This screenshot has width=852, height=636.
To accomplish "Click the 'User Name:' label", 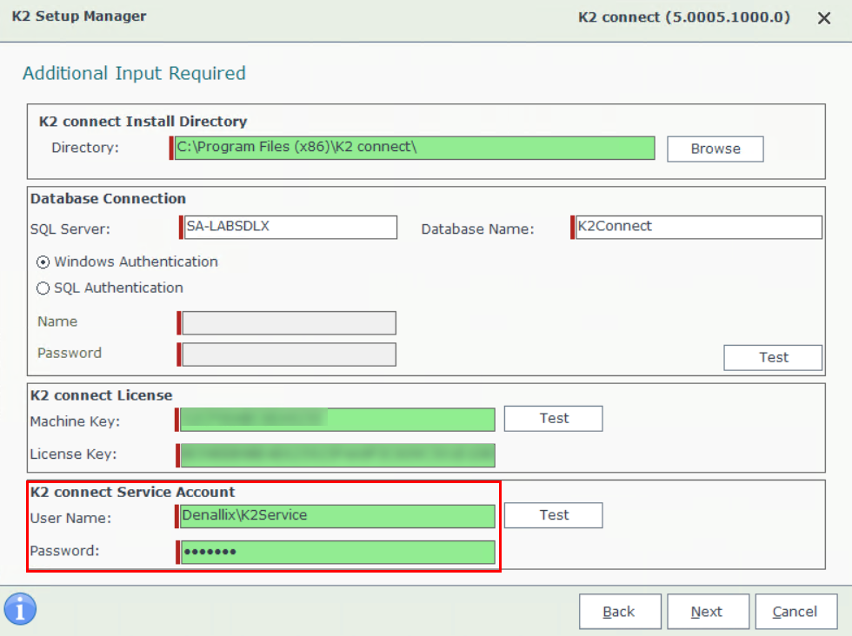I will click(x=70, y=518).
